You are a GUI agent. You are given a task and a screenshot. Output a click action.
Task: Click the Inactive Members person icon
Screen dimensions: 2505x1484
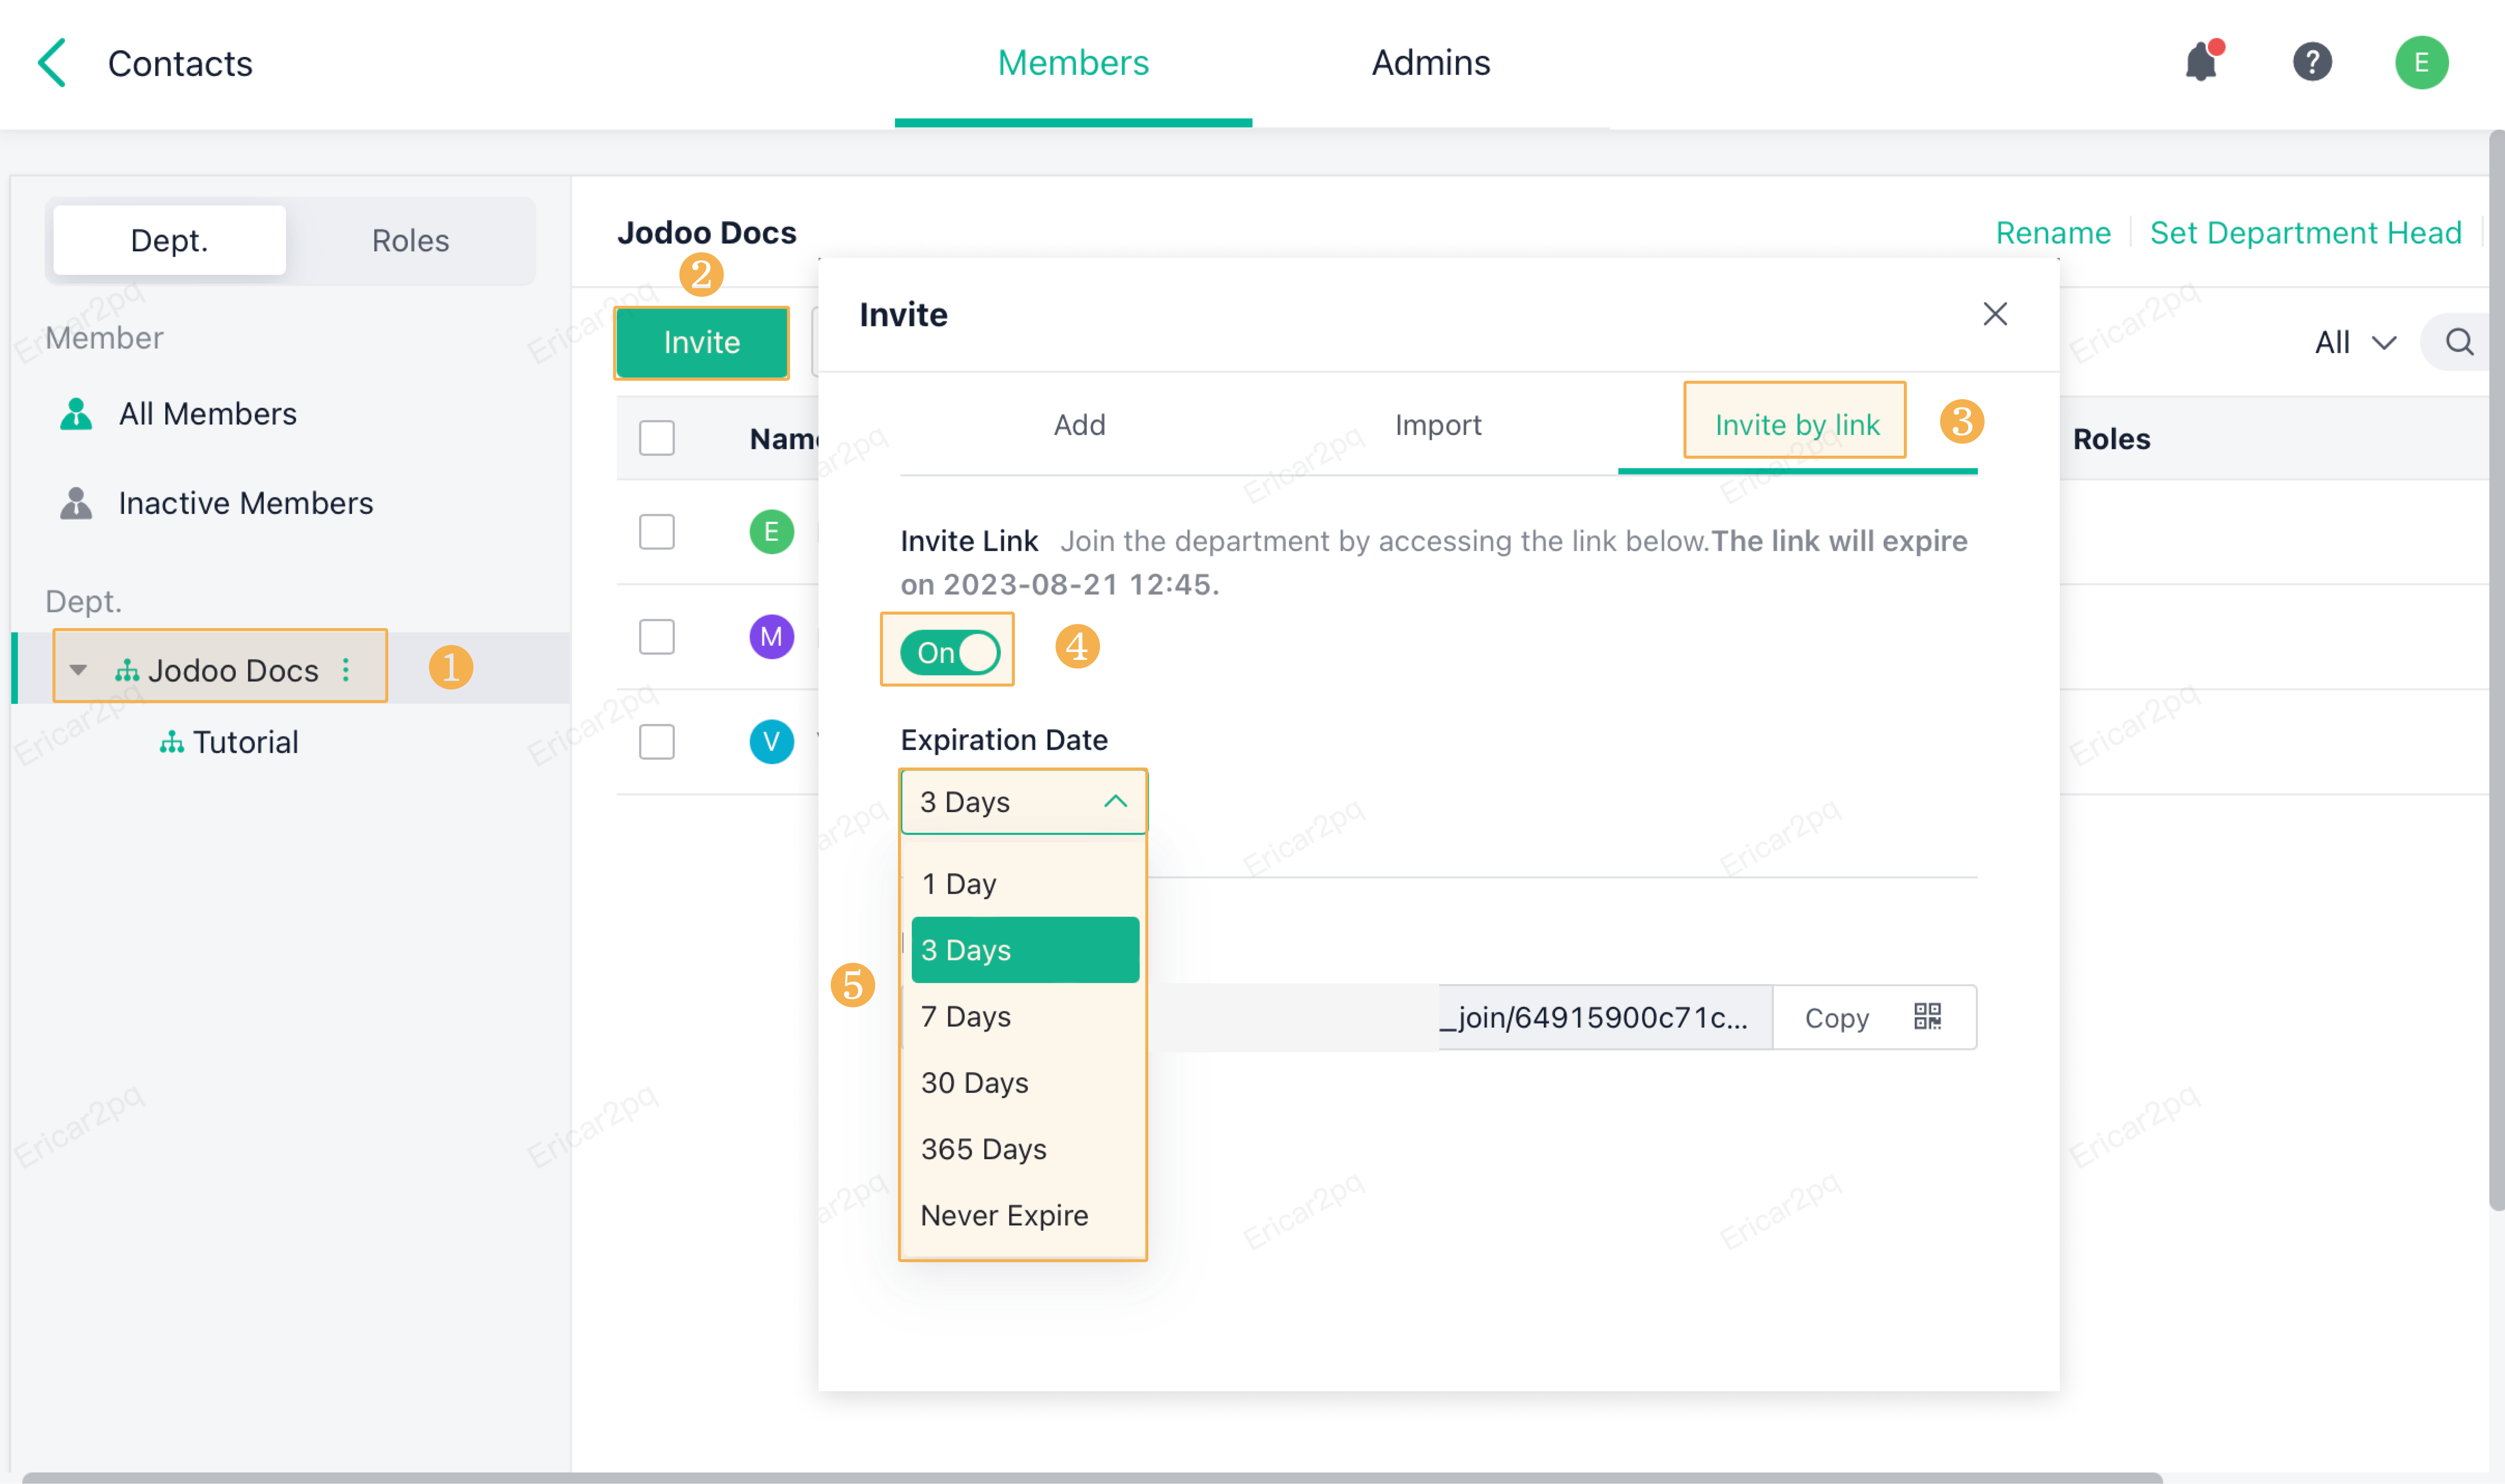click(x=76, y=503)
